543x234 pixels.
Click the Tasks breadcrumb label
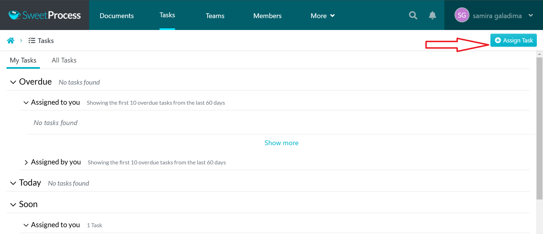pyautogui.click(x=46, y=41)
